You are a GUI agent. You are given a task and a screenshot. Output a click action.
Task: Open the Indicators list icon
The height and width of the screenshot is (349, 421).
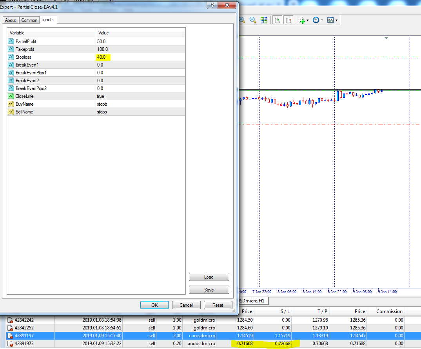click(302, 20)
